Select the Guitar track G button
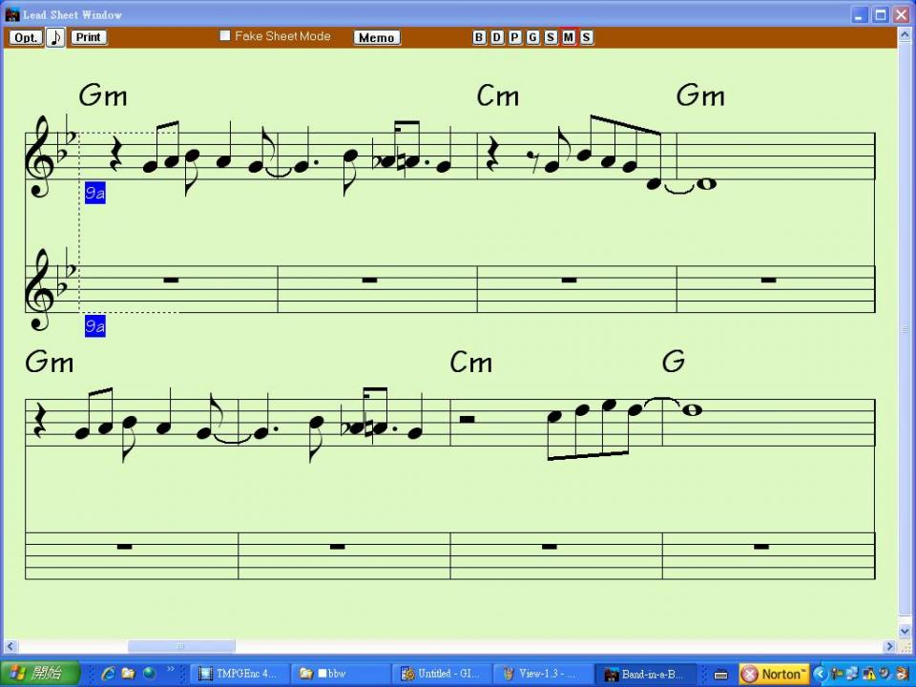 click(531, 37)
